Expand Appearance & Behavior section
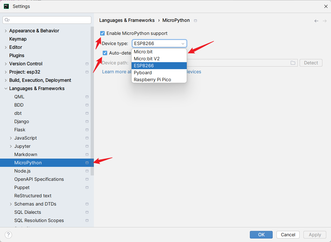This screenshot has width=331, height=242. tap(6, 31)
